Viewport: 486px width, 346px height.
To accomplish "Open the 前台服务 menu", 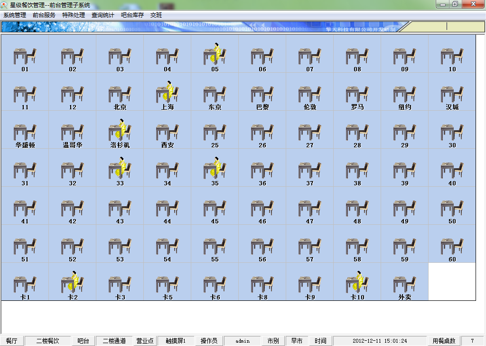I will click(x=44, y=15).
